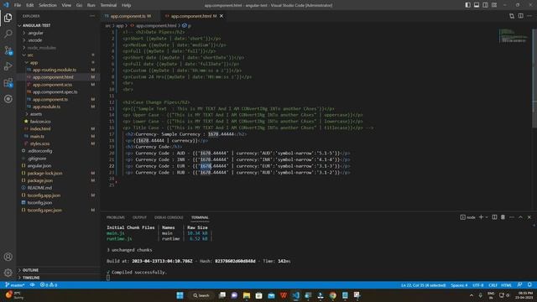Click the Spaces: 4 indentation status
Viewport: 537px width, 302px height.
(x=459, y=285)
